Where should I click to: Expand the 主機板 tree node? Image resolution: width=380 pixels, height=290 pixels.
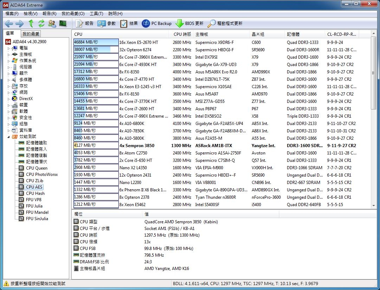8,54
